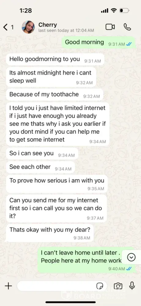The height and width of the screenshot is (306, 141).
Task: Tap the last seen status text
Action: tap(66, 30)
